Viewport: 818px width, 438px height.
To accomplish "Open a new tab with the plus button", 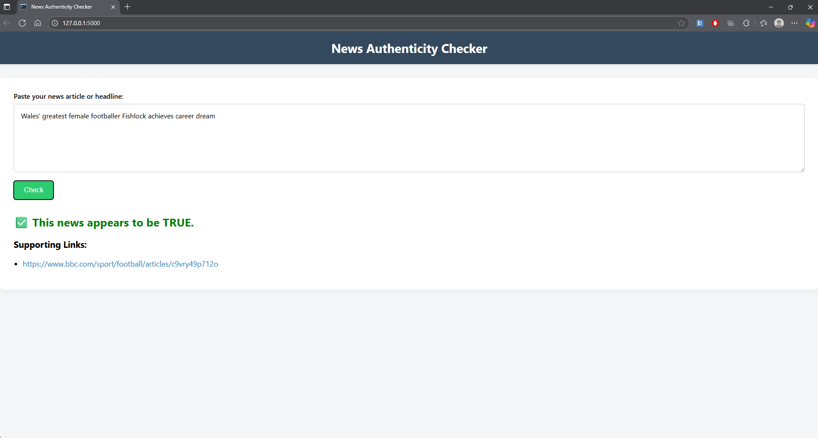I will pos(128,7).
